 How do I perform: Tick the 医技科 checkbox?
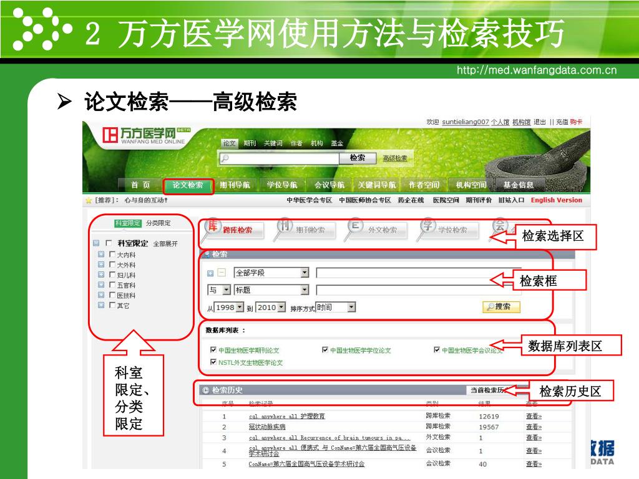(x=112, y=295)
